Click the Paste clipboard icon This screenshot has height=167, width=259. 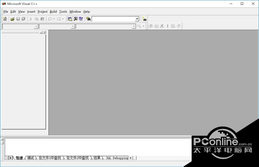(x=43, y=19)
